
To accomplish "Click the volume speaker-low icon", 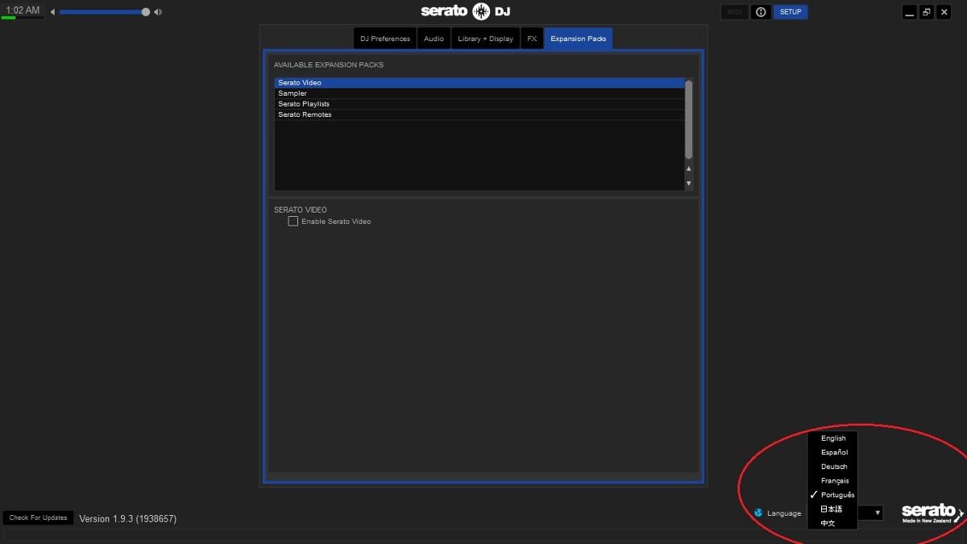I will click(x=53, y=12).
